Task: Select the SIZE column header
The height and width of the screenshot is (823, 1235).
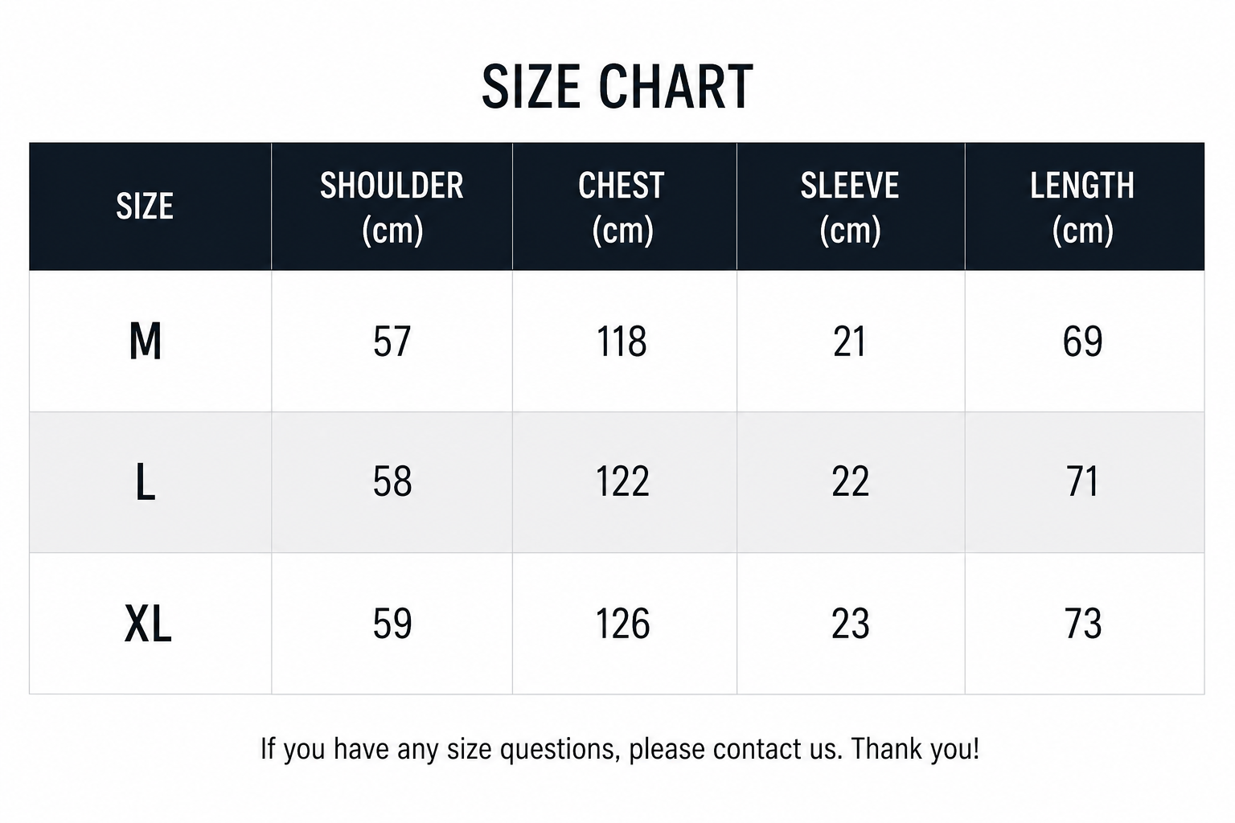Action: coord(145,207)
